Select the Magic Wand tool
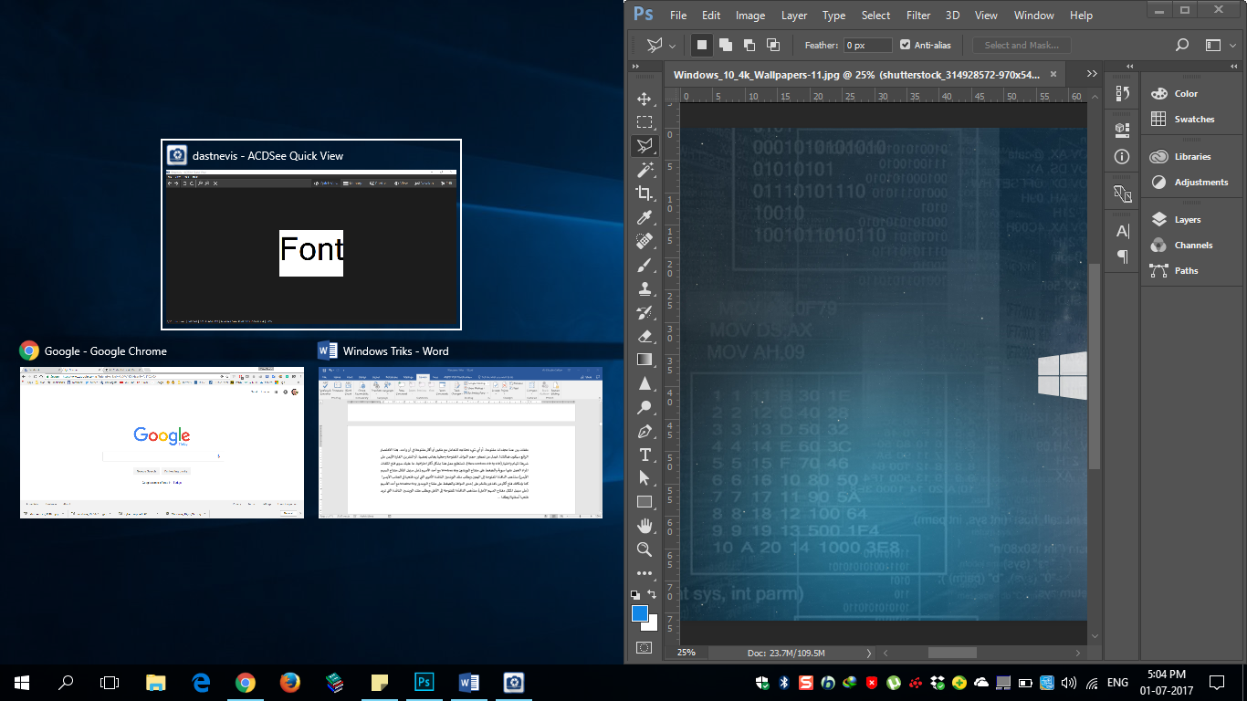The image size is (1247, 701). tap(644, 170)
